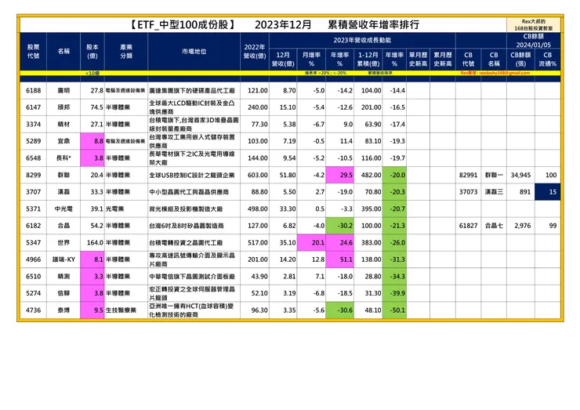Image resolution: width=580 pixels, height=410 pixels.
Task: Select the 12月營收(億) column header
Action: (283, 60)
